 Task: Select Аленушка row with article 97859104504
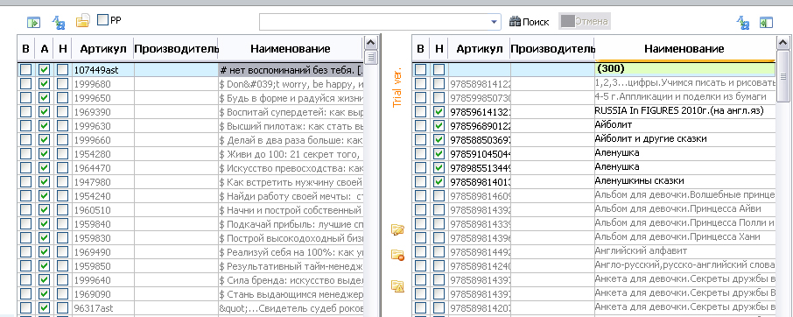pyautogui.click(x=593, y=153)
